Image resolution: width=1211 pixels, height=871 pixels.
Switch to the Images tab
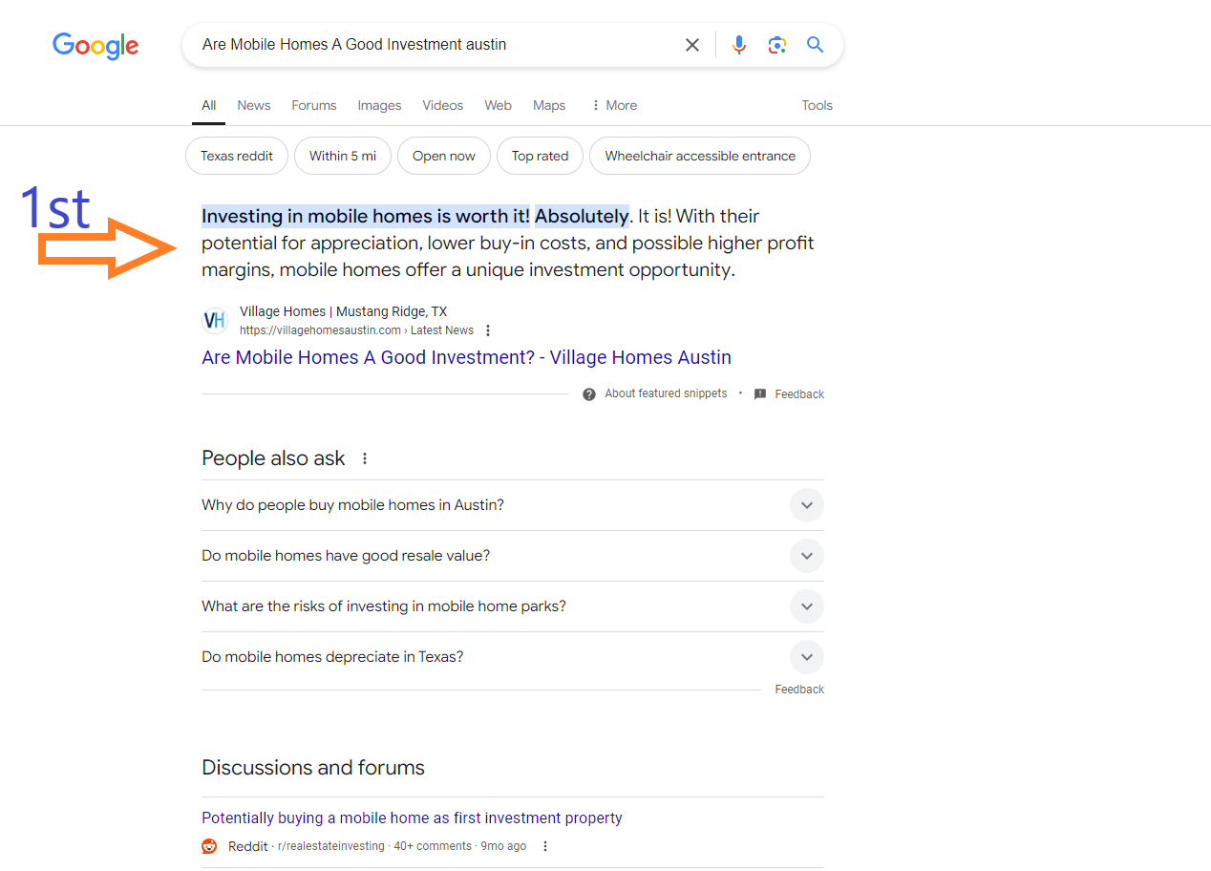pyautogui.click(x=379, y=105)
